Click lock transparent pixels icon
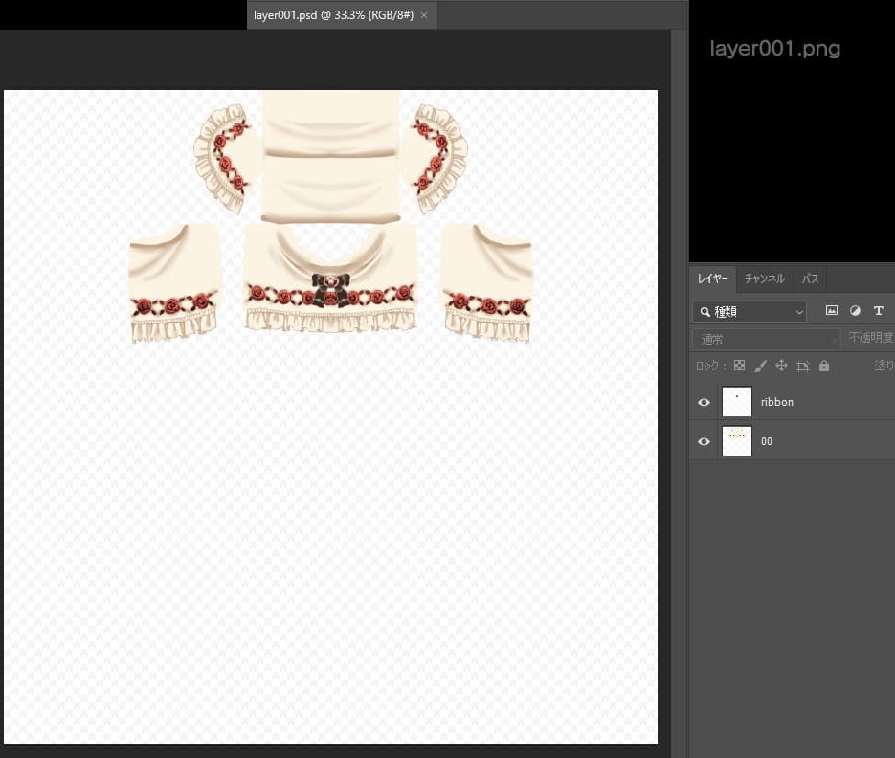 click(x=739, y=366)
